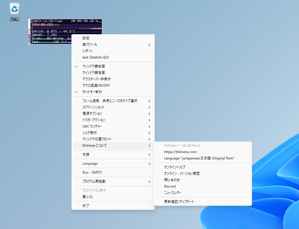Viewport: 299px width, 229px height.
Task: Expand プログラム再起動 submenu
Action: click(113, 181)
